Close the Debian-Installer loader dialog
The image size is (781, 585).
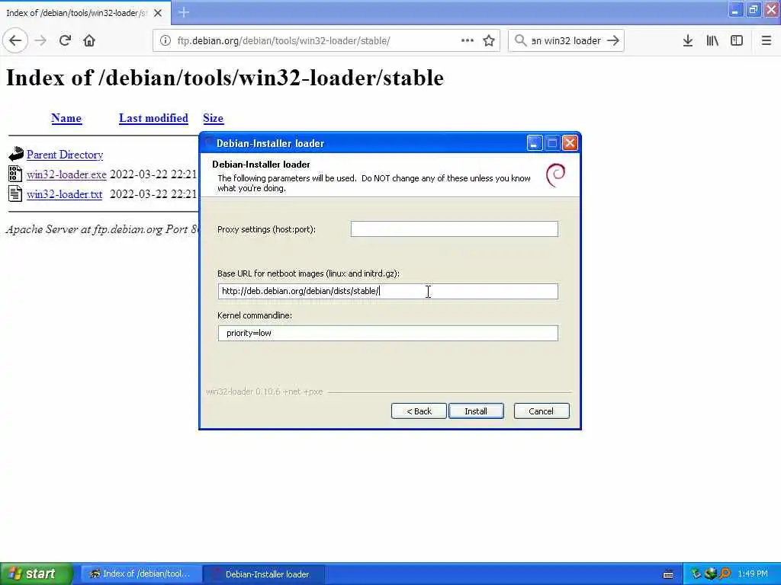coord(570,143)
